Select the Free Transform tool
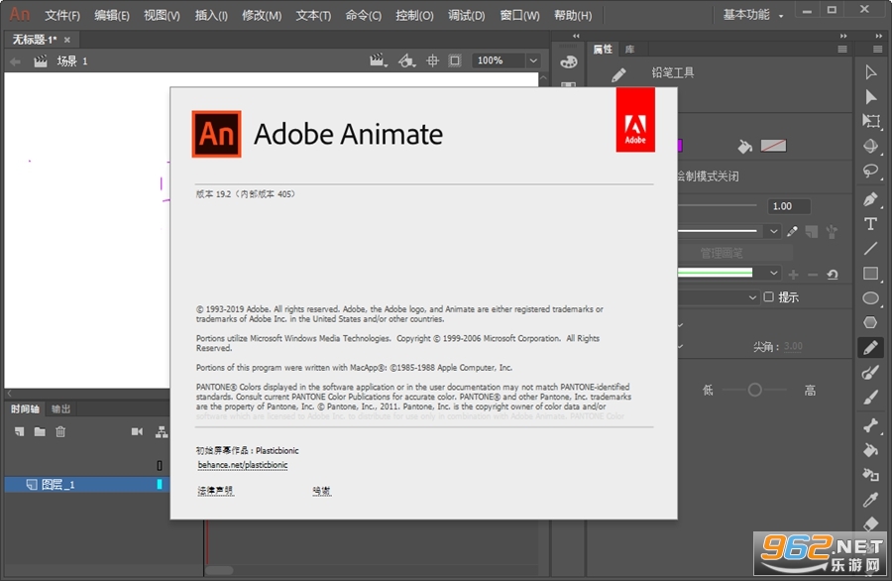This screenshot has height=581, width=892. [870, 121]
